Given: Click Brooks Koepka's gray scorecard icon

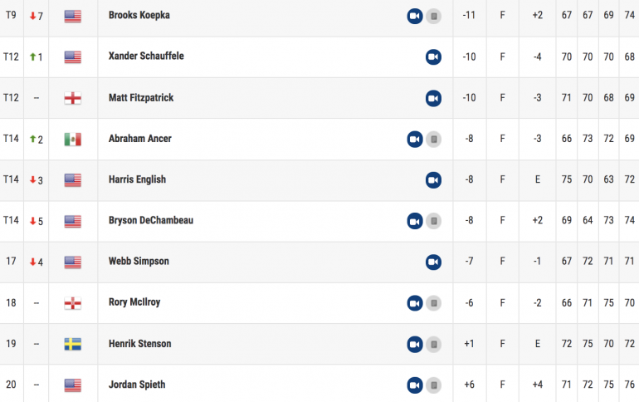Looking at the screenshot, I should (x=434, y=17).
